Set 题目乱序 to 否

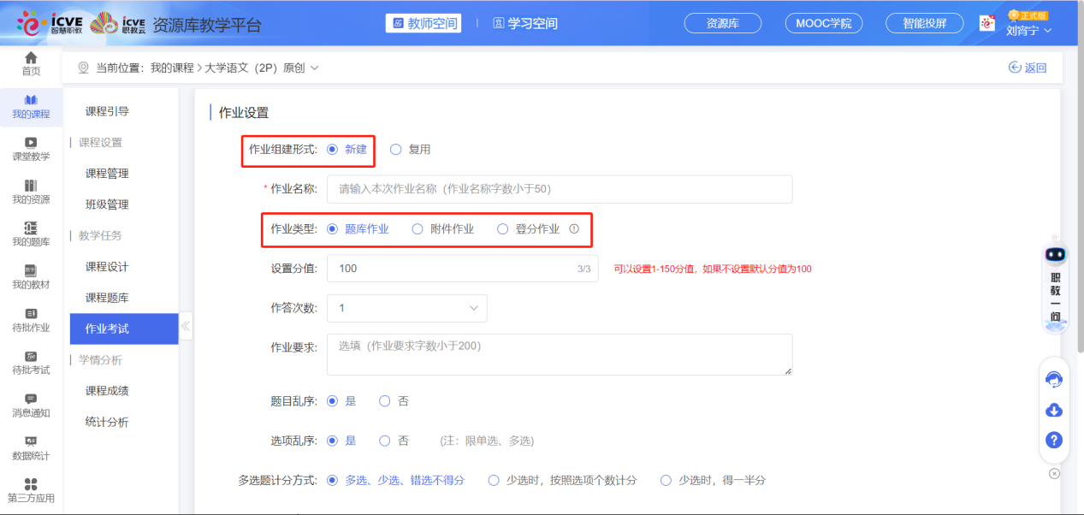tap(385, 401)
